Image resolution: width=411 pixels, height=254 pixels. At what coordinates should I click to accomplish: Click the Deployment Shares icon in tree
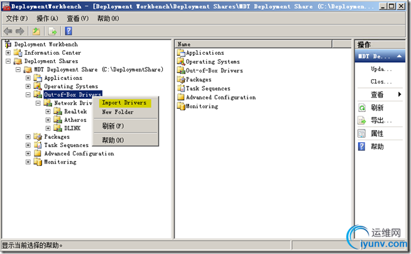tap(18, 61)
